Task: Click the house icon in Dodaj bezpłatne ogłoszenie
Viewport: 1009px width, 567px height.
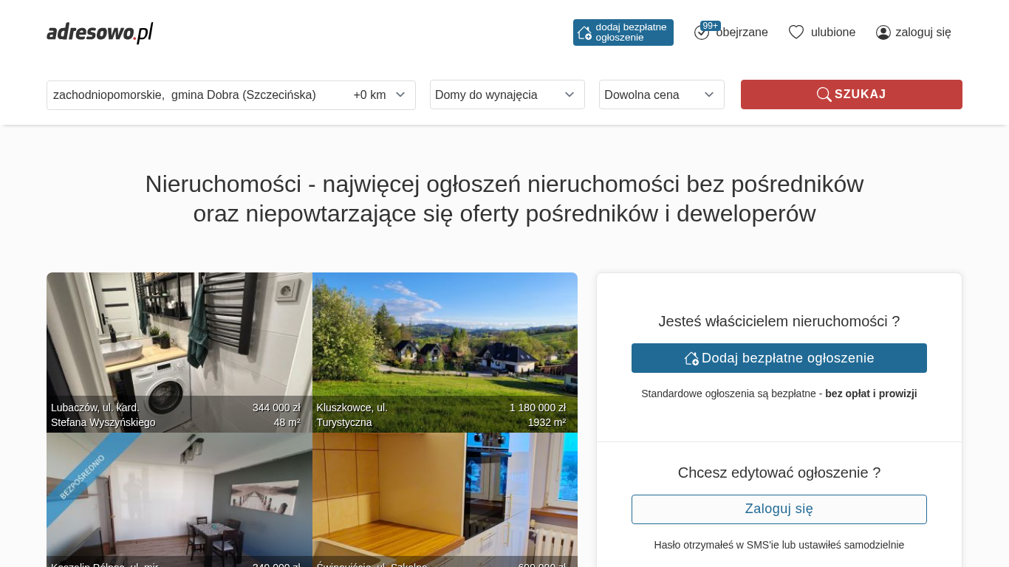Action: (691, 358)
